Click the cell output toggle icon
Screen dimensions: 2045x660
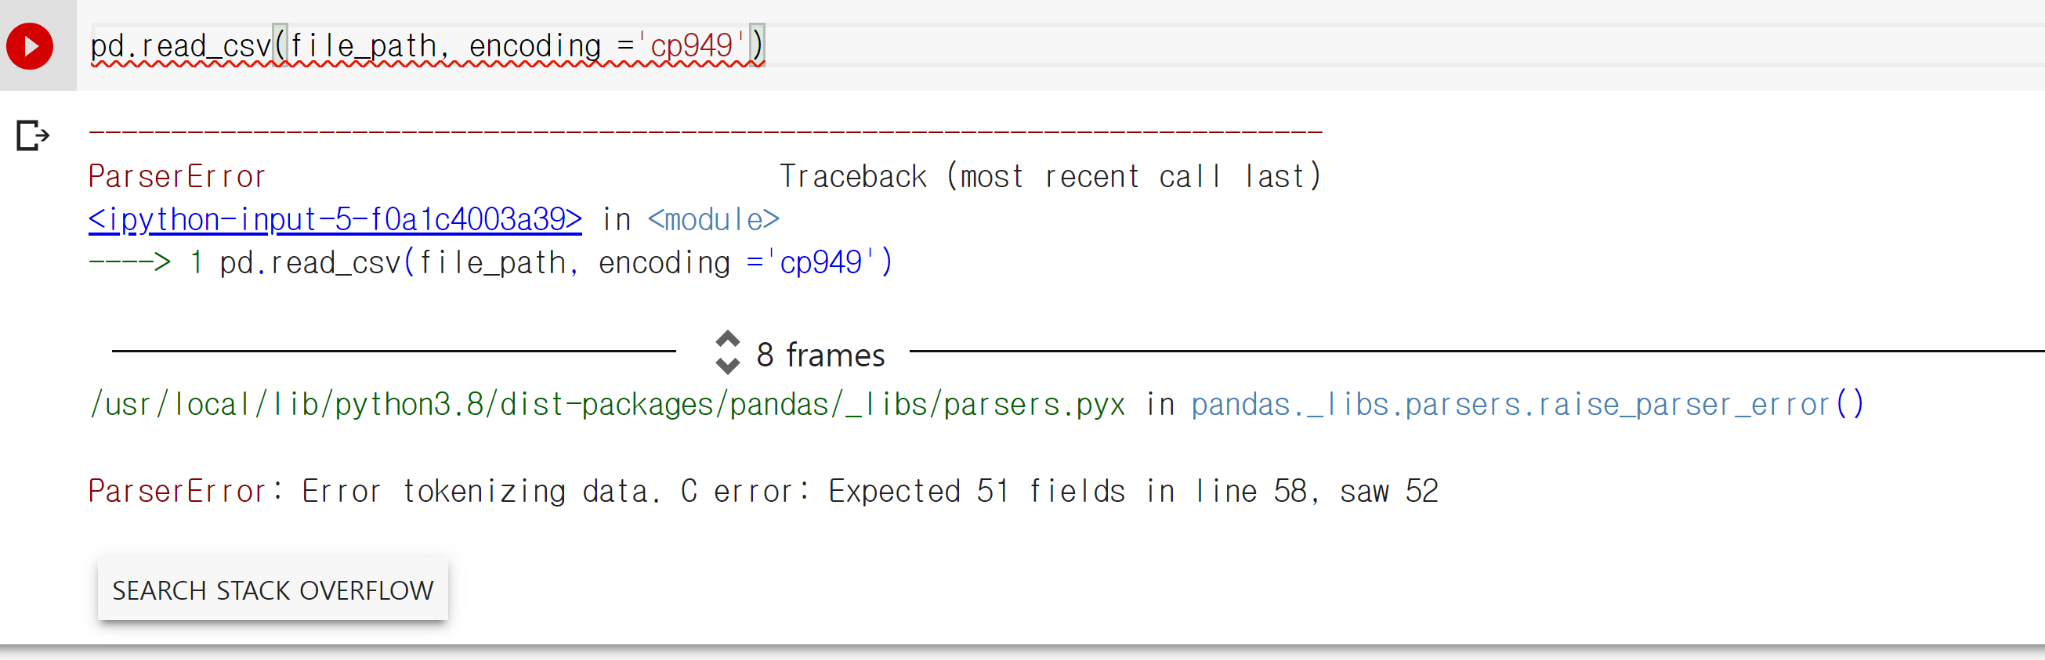[x=33, y=135]
